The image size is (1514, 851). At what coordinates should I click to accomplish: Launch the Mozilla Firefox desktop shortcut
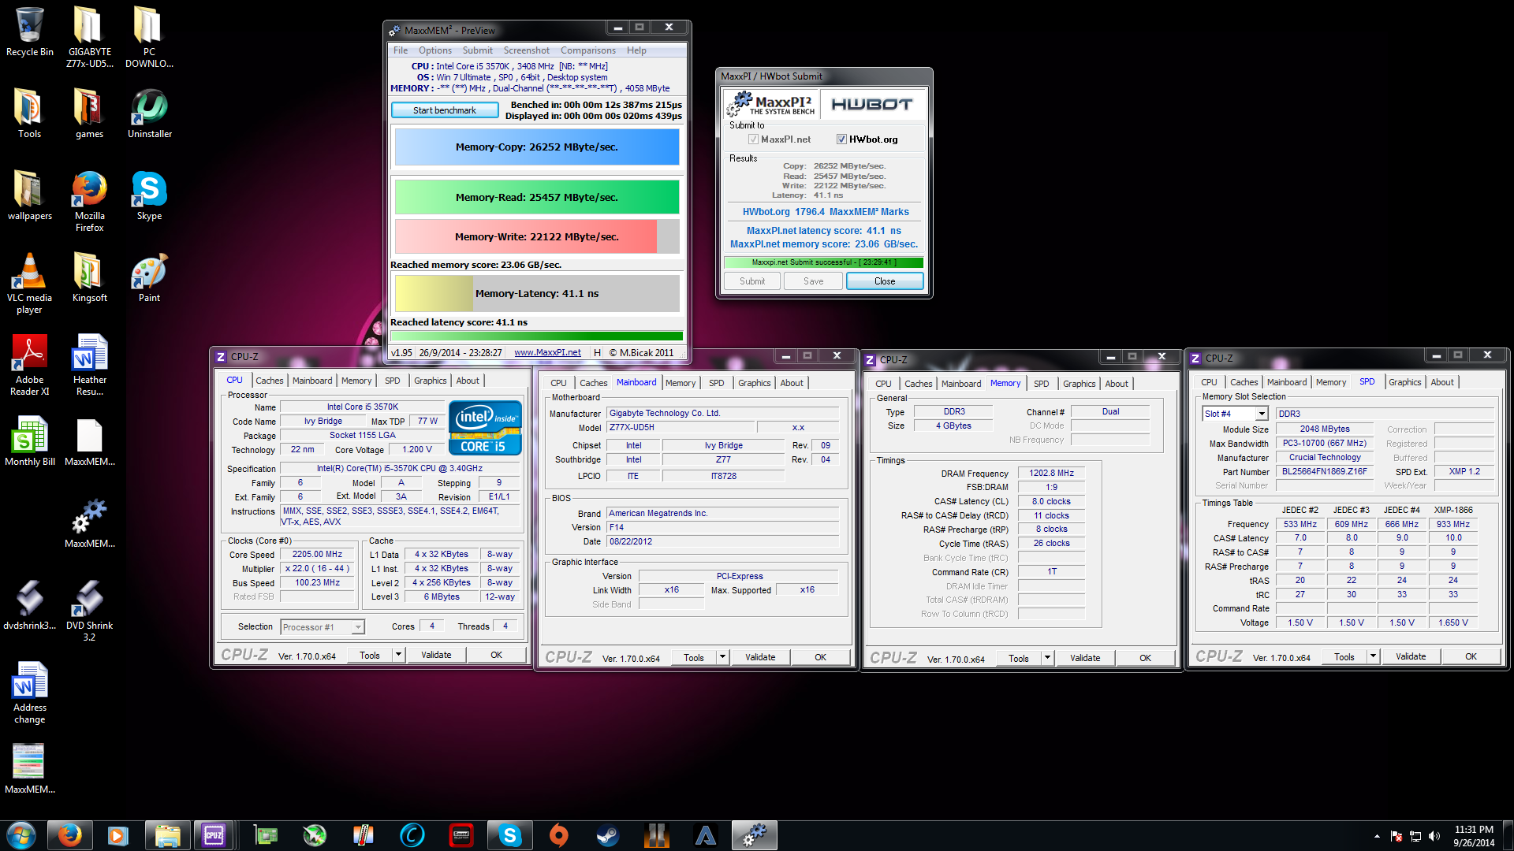tap(89, 201)
